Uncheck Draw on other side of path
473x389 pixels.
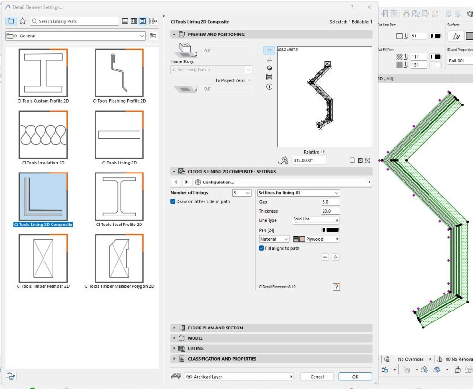pos(173,201)
